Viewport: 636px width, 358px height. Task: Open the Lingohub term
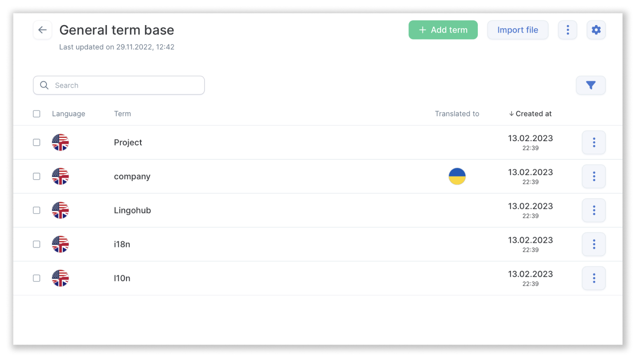point(133,210)
